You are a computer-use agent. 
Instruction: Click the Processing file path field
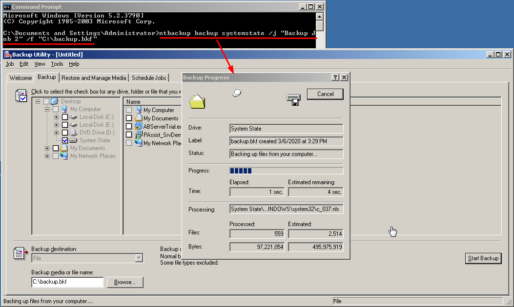coord(286,209)
